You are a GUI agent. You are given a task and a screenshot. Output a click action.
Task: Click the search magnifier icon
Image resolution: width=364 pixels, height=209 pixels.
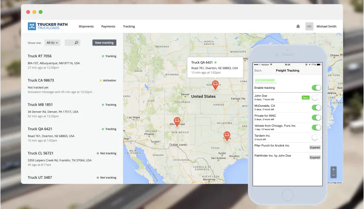coord(77,43)
